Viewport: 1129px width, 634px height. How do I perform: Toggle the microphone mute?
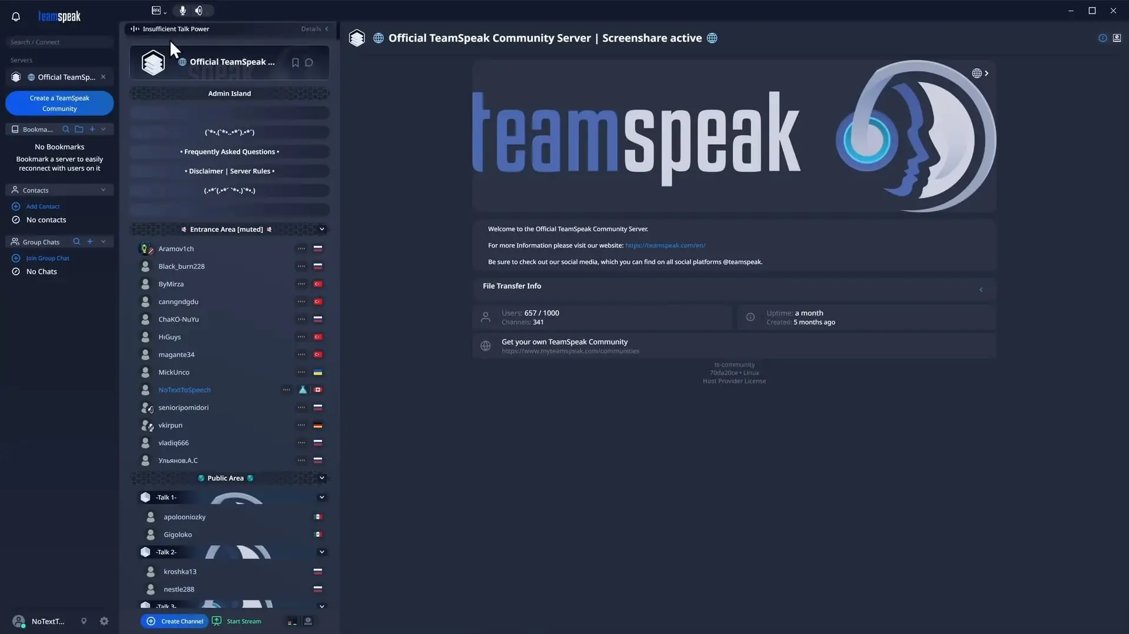pos(182,11)
